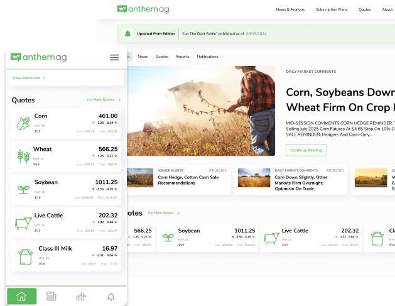Click the wheat field thumbnail of Daily Market Comments

click(254, 178)
